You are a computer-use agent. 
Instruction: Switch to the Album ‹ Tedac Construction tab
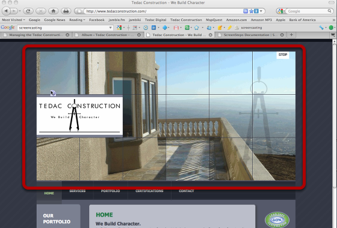coord(107,35)
